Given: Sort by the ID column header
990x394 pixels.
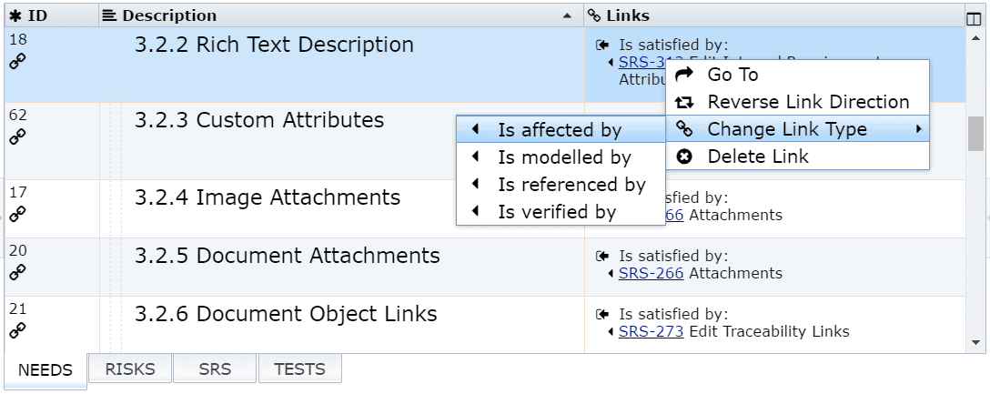Looking at the screenshot, I should (52, 15).
